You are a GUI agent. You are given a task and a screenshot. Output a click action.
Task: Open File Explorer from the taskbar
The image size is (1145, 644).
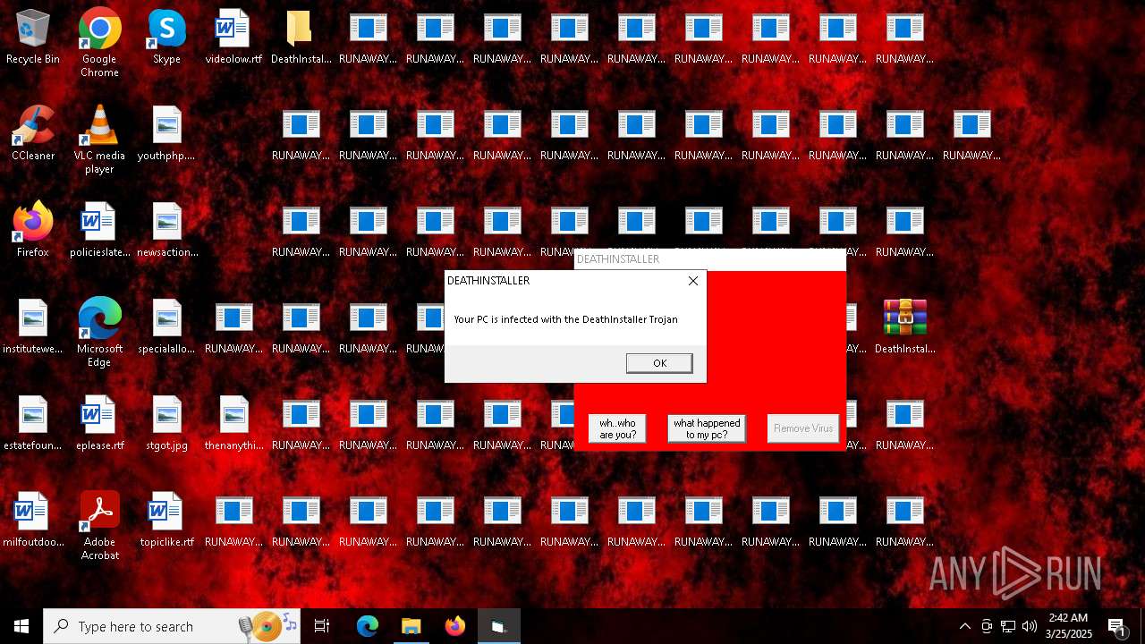click(x=411, y=626)
